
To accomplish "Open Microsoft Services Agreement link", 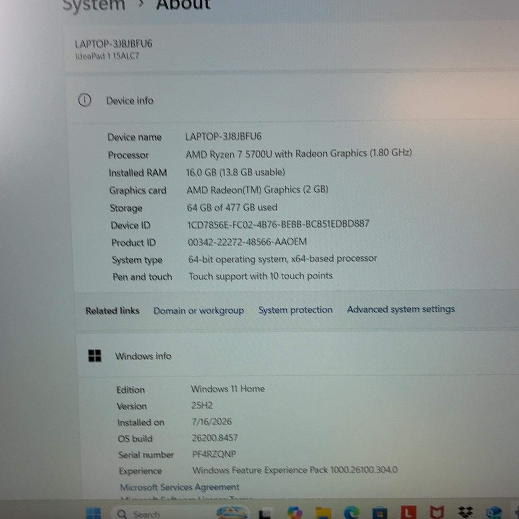I will 180,487.
